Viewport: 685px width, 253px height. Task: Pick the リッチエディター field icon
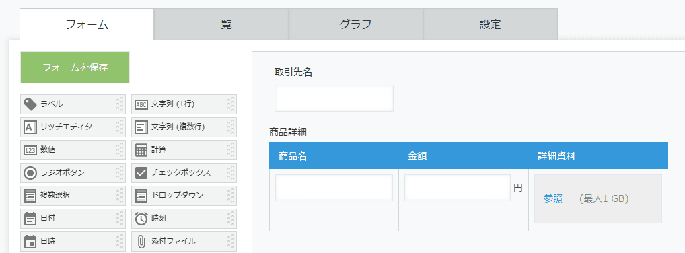pos(30,127)
